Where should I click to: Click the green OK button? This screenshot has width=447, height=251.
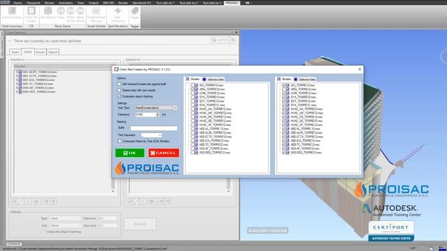point(130,153)
